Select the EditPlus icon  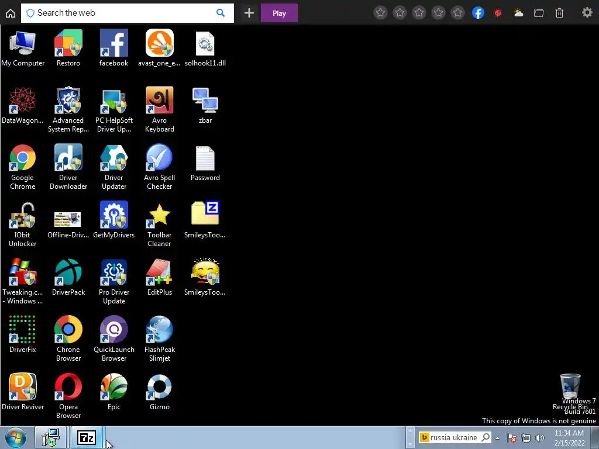coord(159,272)
